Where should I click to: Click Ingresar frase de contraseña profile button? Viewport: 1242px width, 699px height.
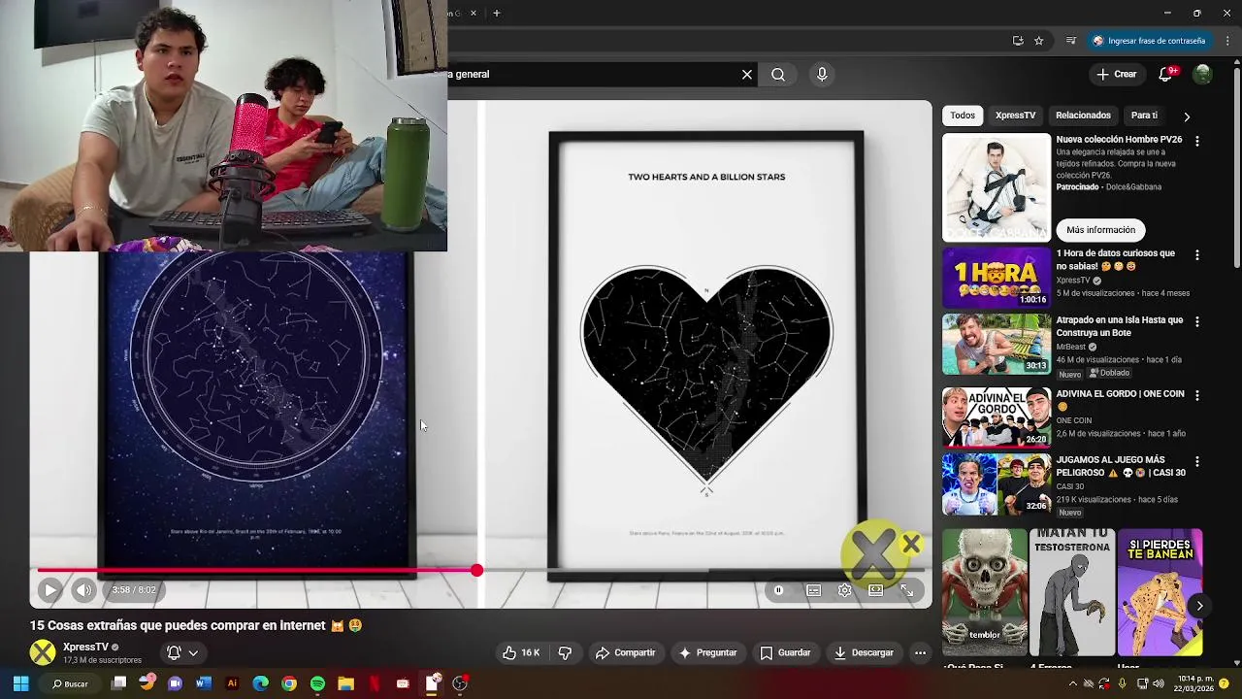point(1149,41)
